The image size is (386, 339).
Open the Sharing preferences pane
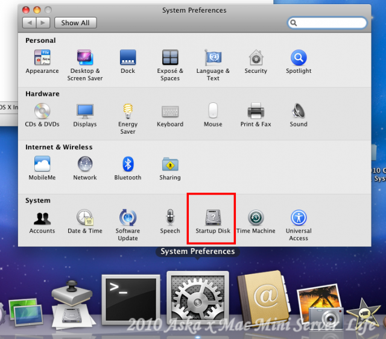(x=170, y=169)
